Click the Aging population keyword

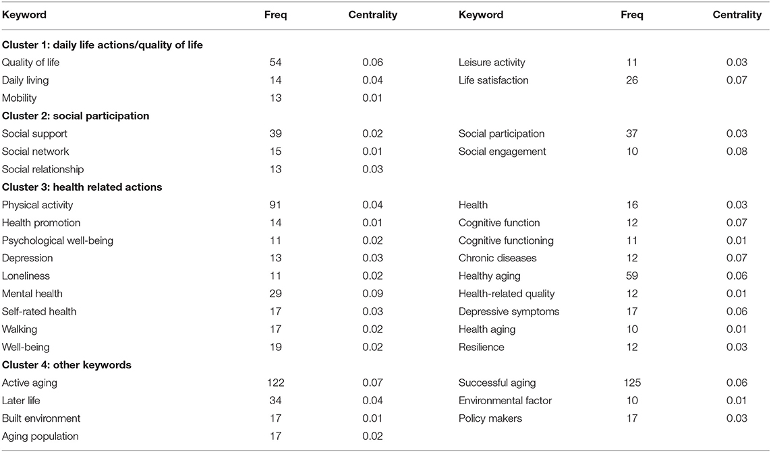[40, 437]
